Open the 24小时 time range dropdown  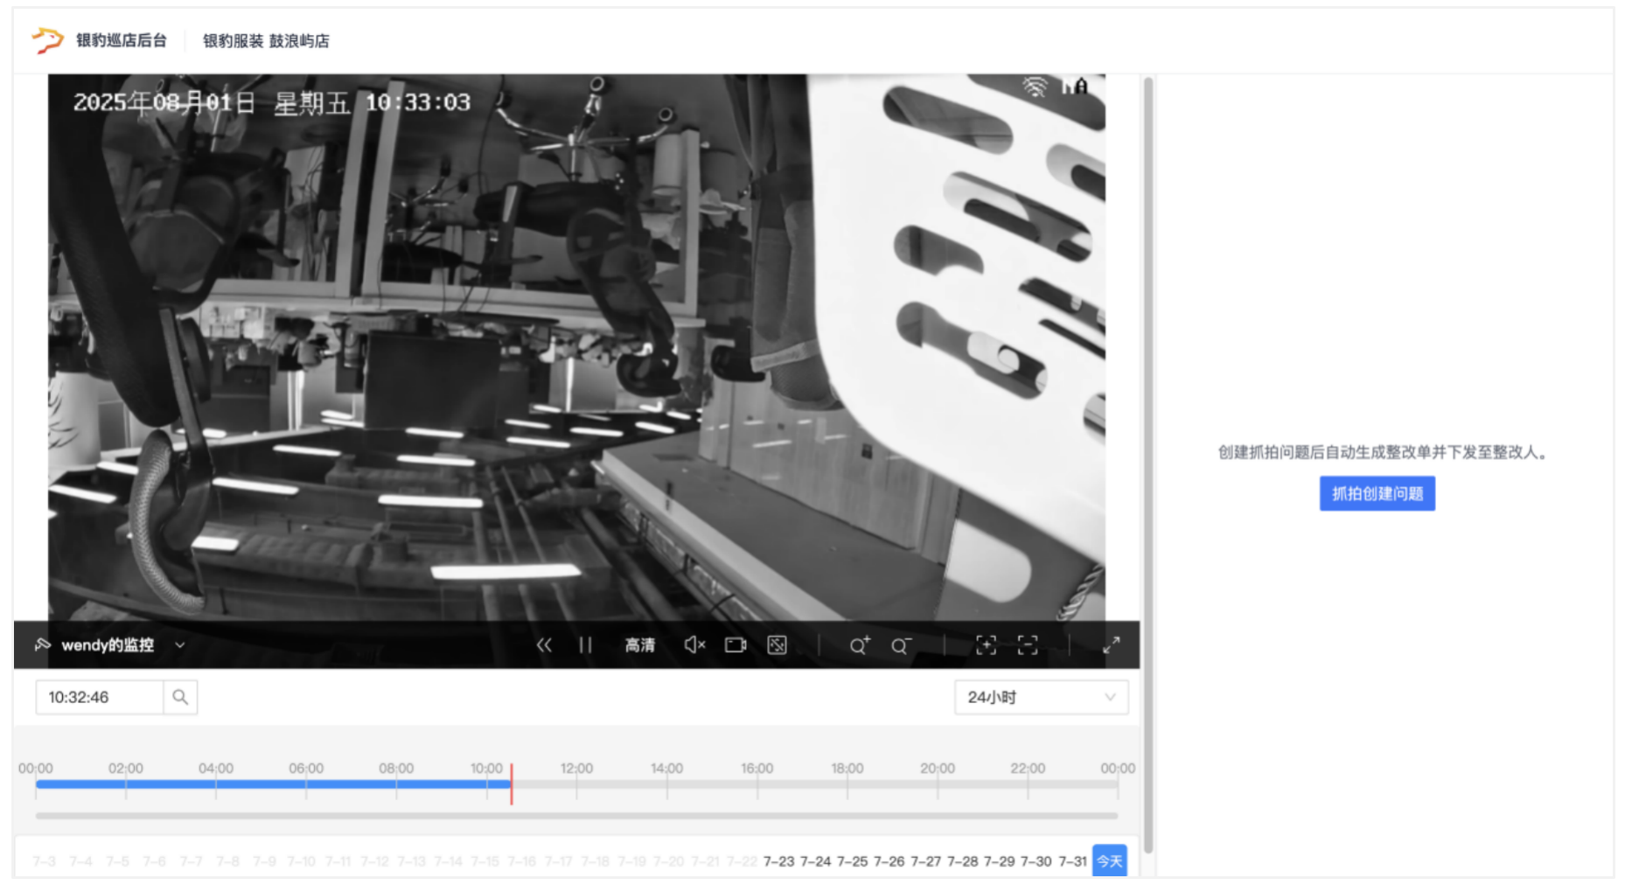[x=1040, y=697]
